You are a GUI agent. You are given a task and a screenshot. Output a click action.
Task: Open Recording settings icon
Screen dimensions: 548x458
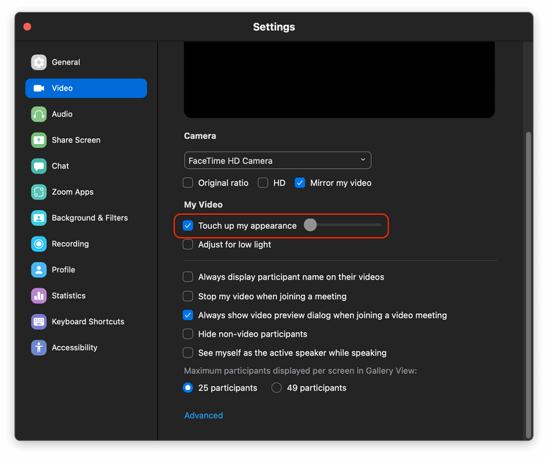39,244
